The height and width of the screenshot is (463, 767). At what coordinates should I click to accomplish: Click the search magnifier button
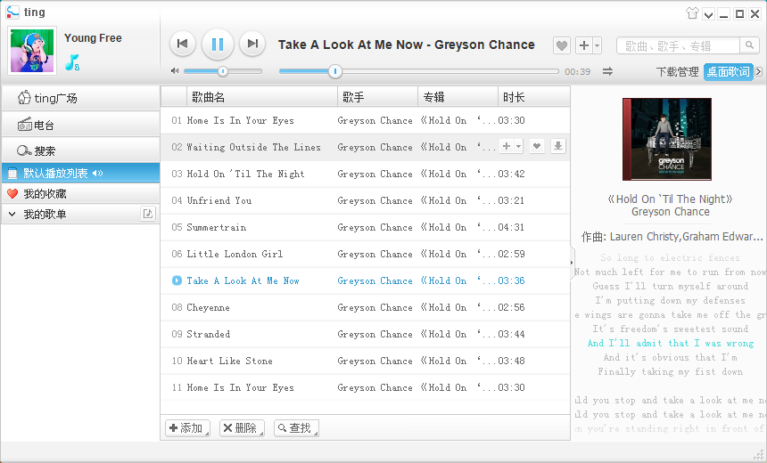point(749,46)
